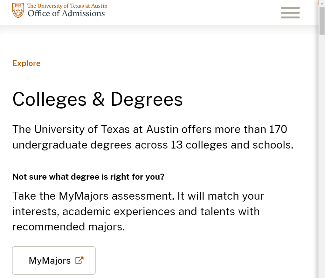Follow the orange Explore breadcrumb link

point(26,63)
